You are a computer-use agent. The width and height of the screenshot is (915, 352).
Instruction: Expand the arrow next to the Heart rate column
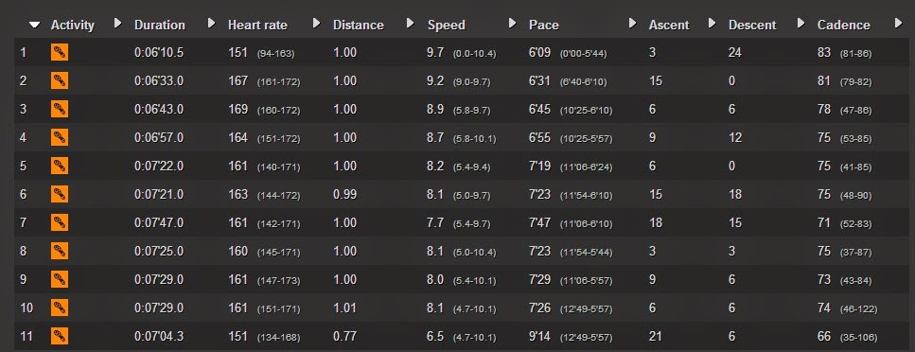(x=316, y=24)
